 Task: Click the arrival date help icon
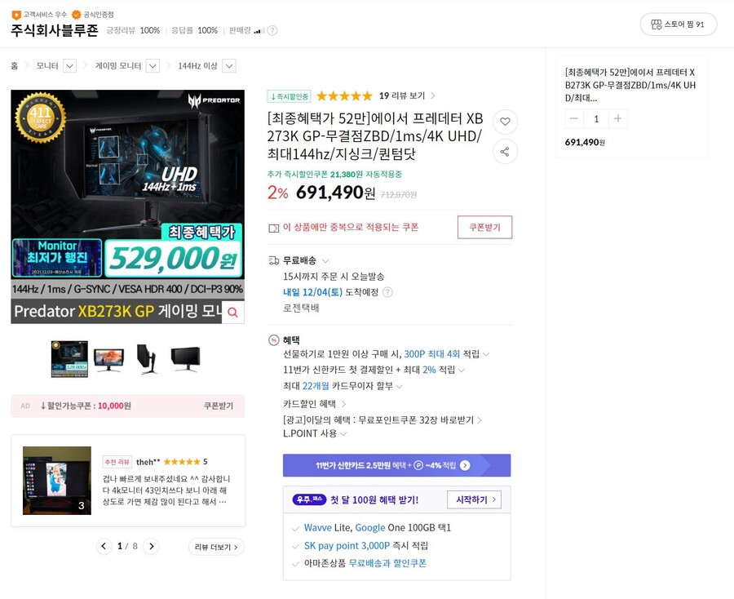coord(387,292)
